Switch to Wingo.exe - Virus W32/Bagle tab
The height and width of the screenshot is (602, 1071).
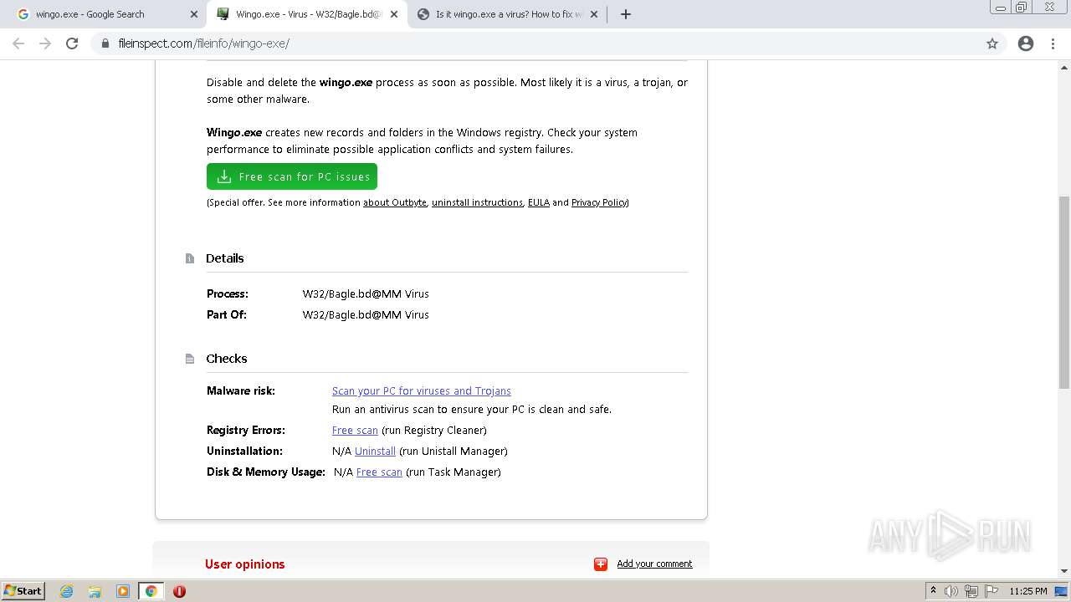306,14
